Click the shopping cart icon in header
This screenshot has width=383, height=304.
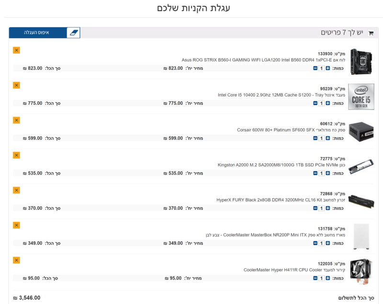coord(371,33)
